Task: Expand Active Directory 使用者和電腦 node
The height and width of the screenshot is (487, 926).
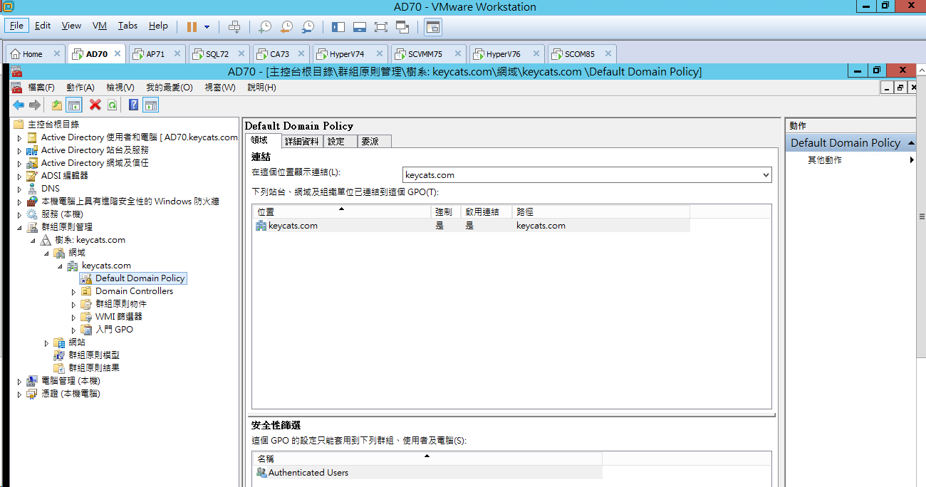Action: click(19, 137)
